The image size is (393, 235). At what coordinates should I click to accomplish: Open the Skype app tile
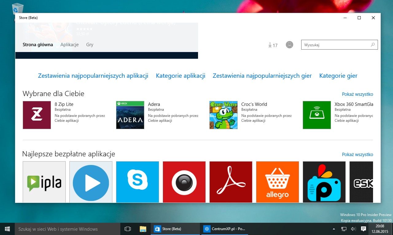pos(138,182)
